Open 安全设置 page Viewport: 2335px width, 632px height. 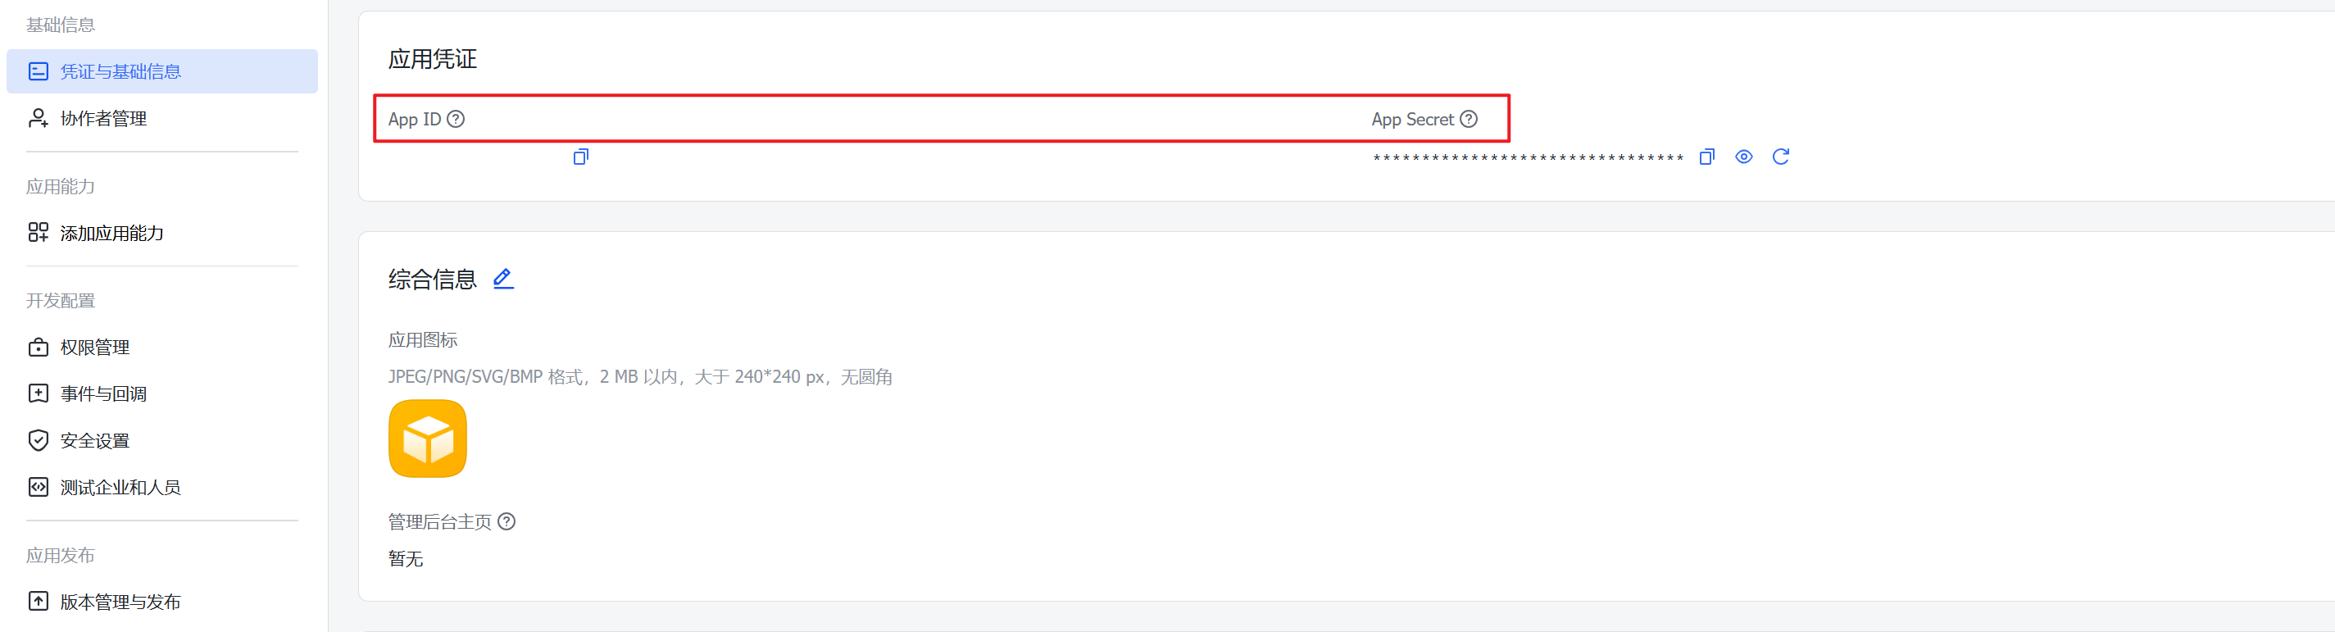[95, 441]
